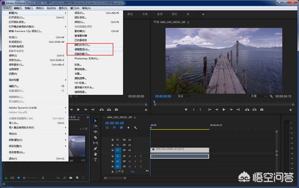Open the 完整 playback resolution dropdown
This screenshot has height=188, width=299.
[258, 96]
